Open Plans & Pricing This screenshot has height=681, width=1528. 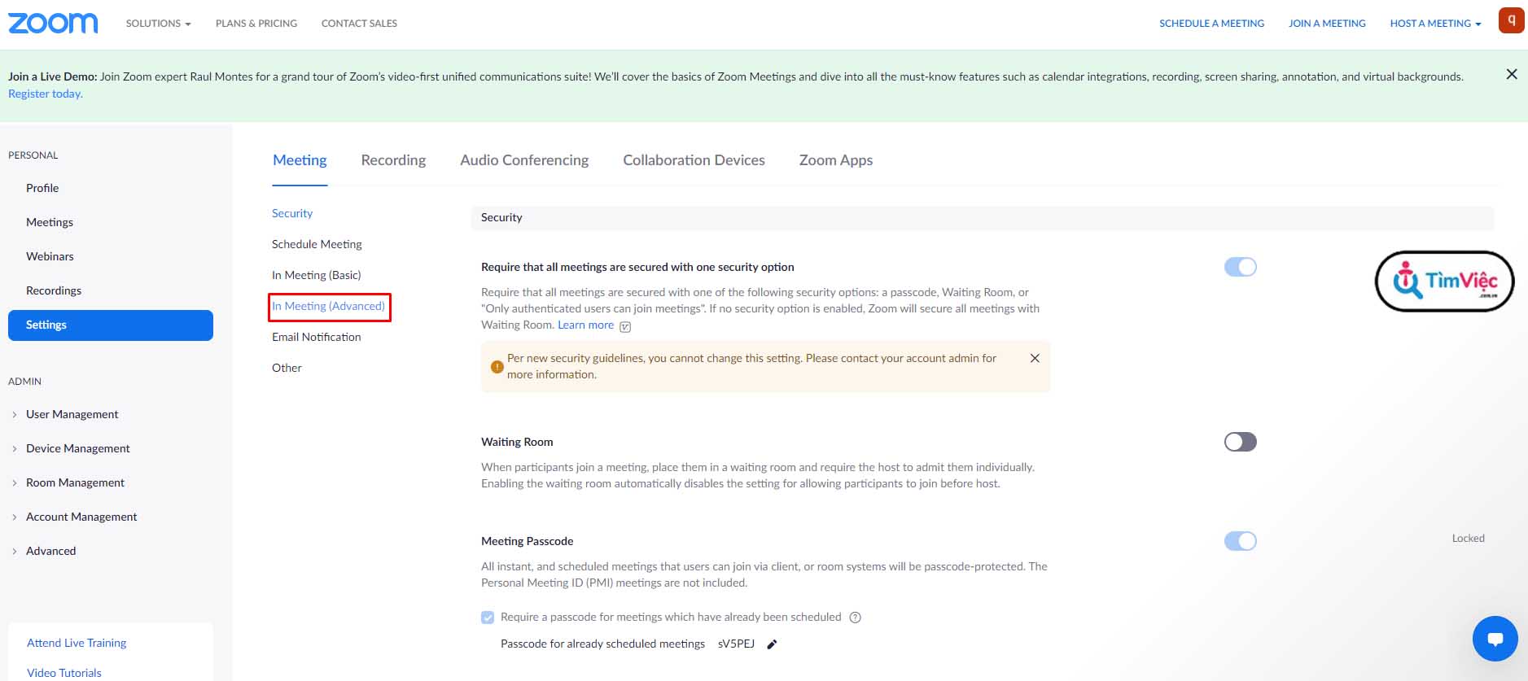click(x=256, y=24)
